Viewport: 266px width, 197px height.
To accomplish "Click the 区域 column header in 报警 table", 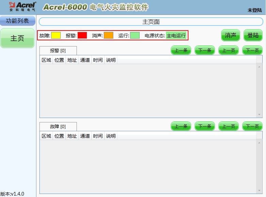I will coord(46,60).
